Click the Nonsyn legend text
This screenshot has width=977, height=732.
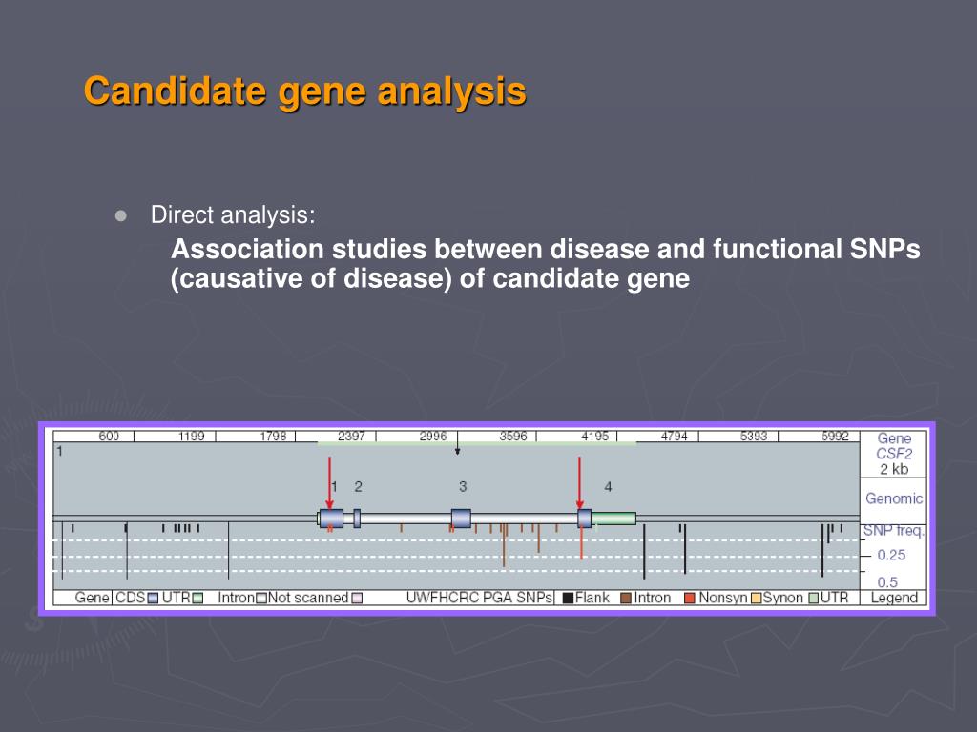[723, 598]
